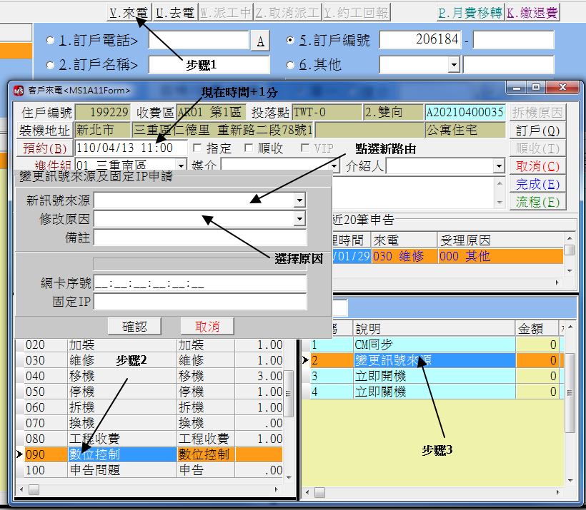Open K.繳退費 function
The height and width of the screenshot is (510, 586).
[532, 12]
